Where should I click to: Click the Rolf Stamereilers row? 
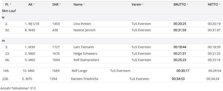coord(112,60)
